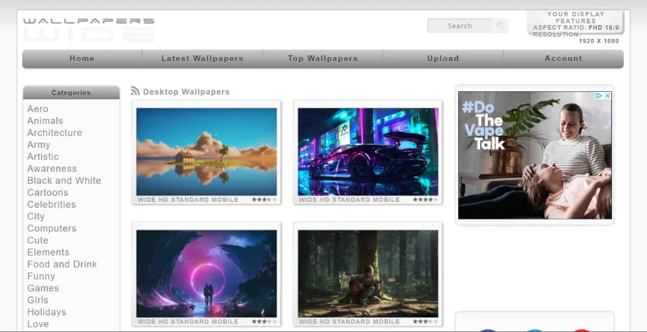The image size is (647, 332).
Task: Open the Cute category
Action: pos(38,240)
